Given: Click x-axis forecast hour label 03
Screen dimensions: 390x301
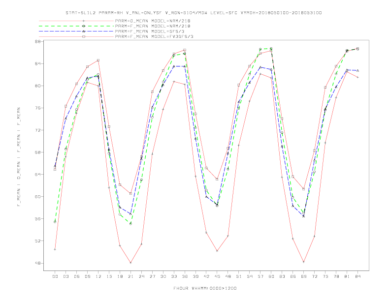Looking at the screenshot, I should pos(65,276).
